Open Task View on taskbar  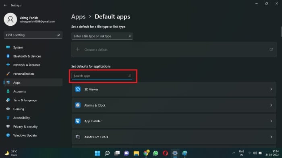coord(117,153)
